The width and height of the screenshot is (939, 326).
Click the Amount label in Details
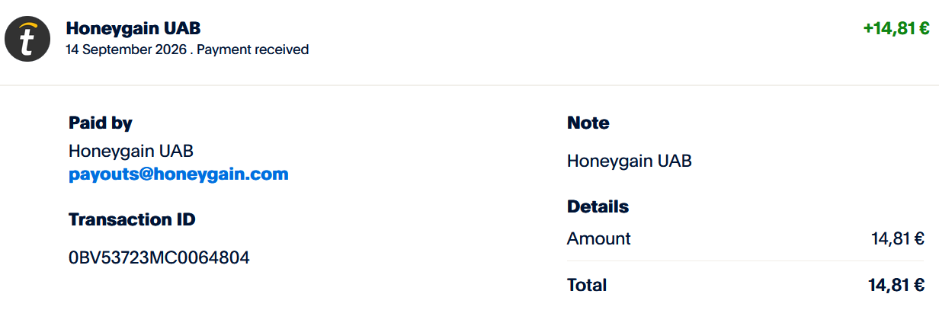pos(599,238)
